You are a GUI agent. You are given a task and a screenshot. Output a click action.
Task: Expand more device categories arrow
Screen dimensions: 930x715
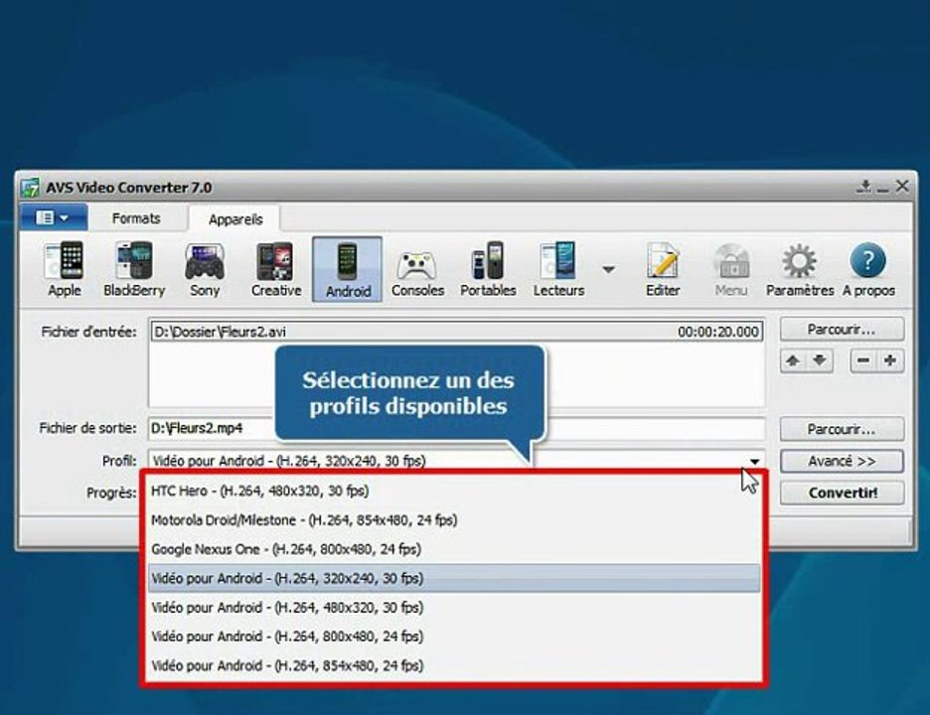[x=608, y=270]
